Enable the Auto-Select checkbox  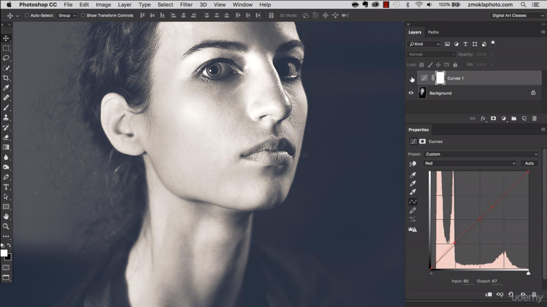pyautogui.click(x=27, y=16)
